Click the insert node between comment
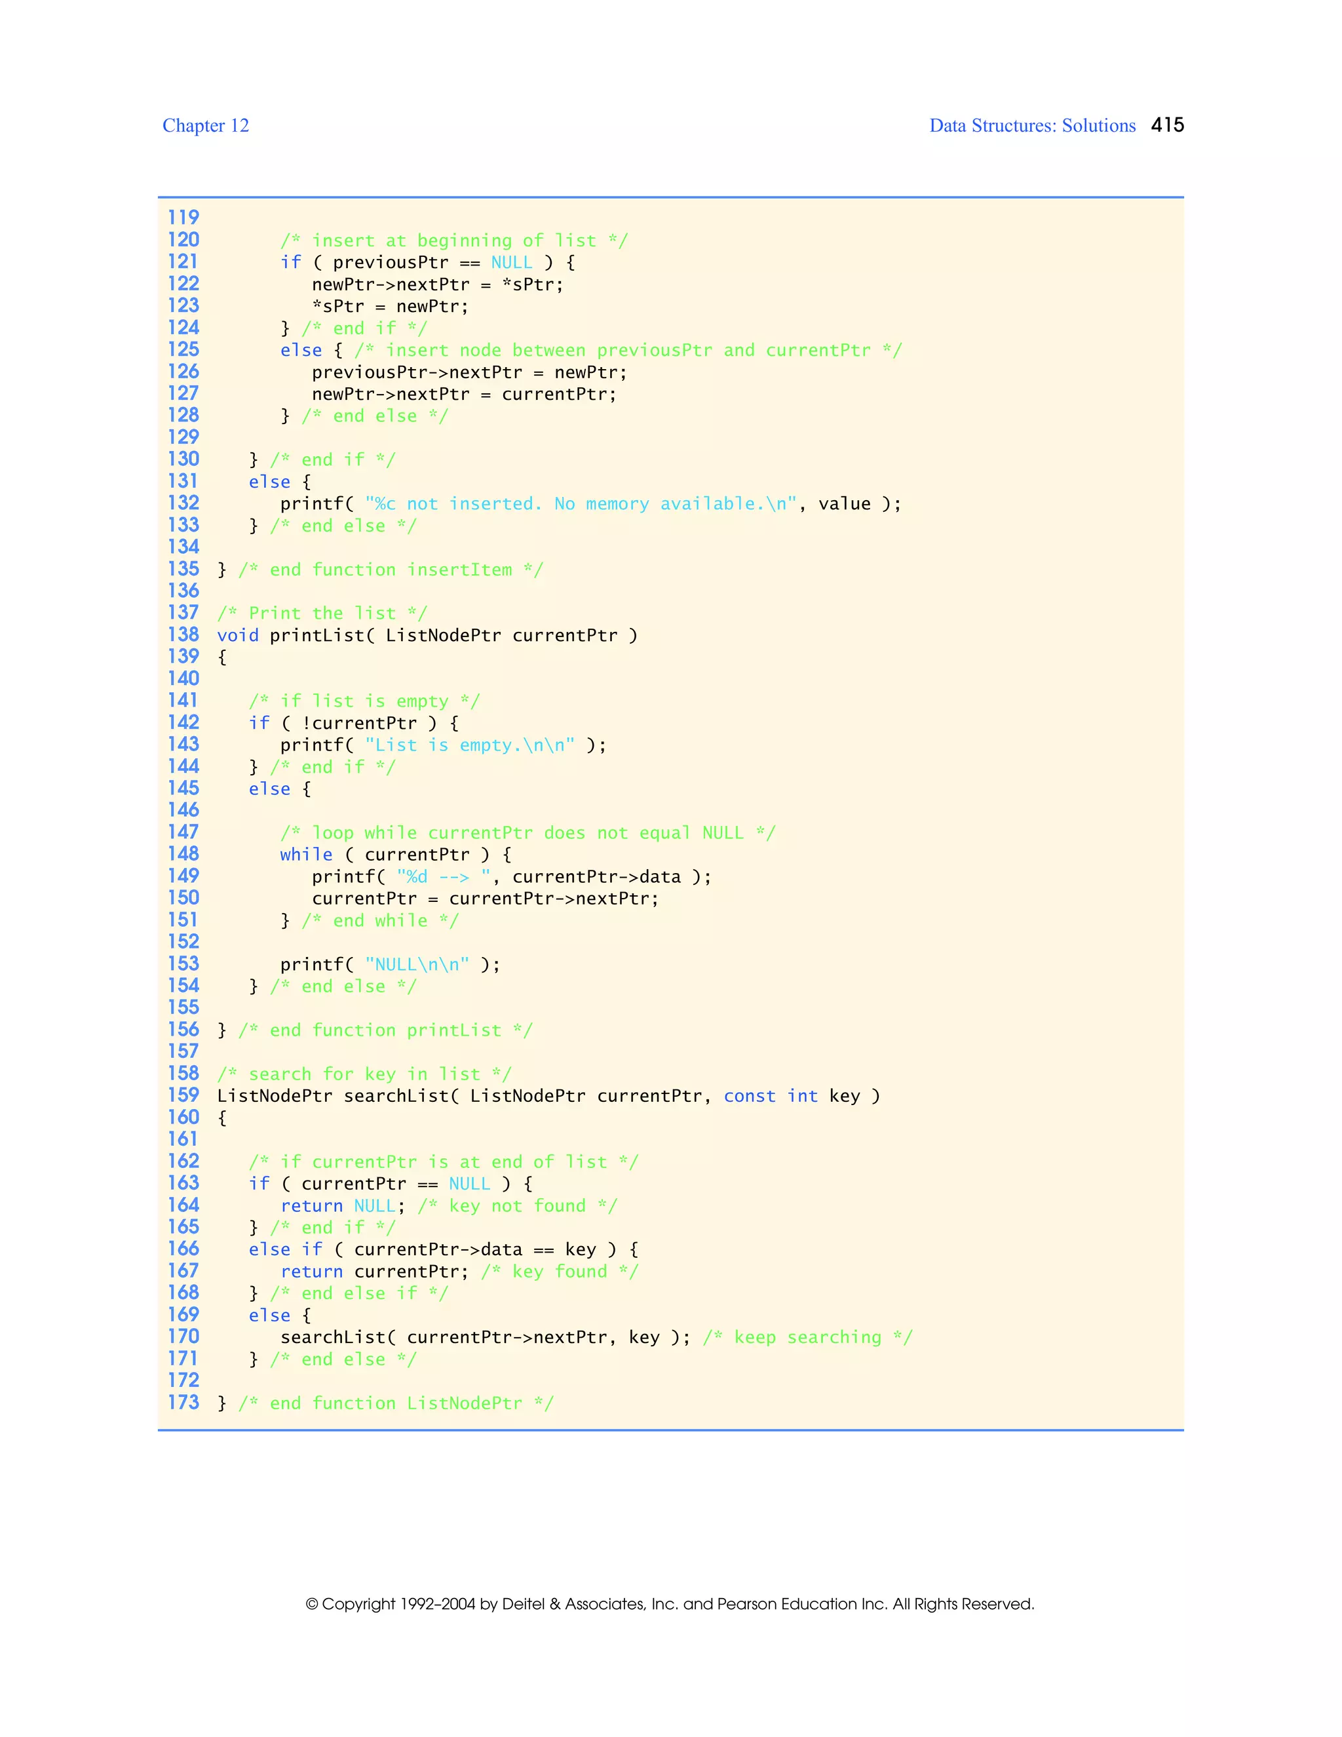Image resolution: width=1342 pixels, height=1737 pixels. [x=628, y=351]
